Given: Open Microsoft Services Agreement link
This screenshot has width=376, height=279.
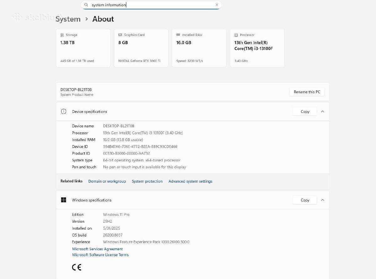Looking at the screenshot, I should point(97,249).
